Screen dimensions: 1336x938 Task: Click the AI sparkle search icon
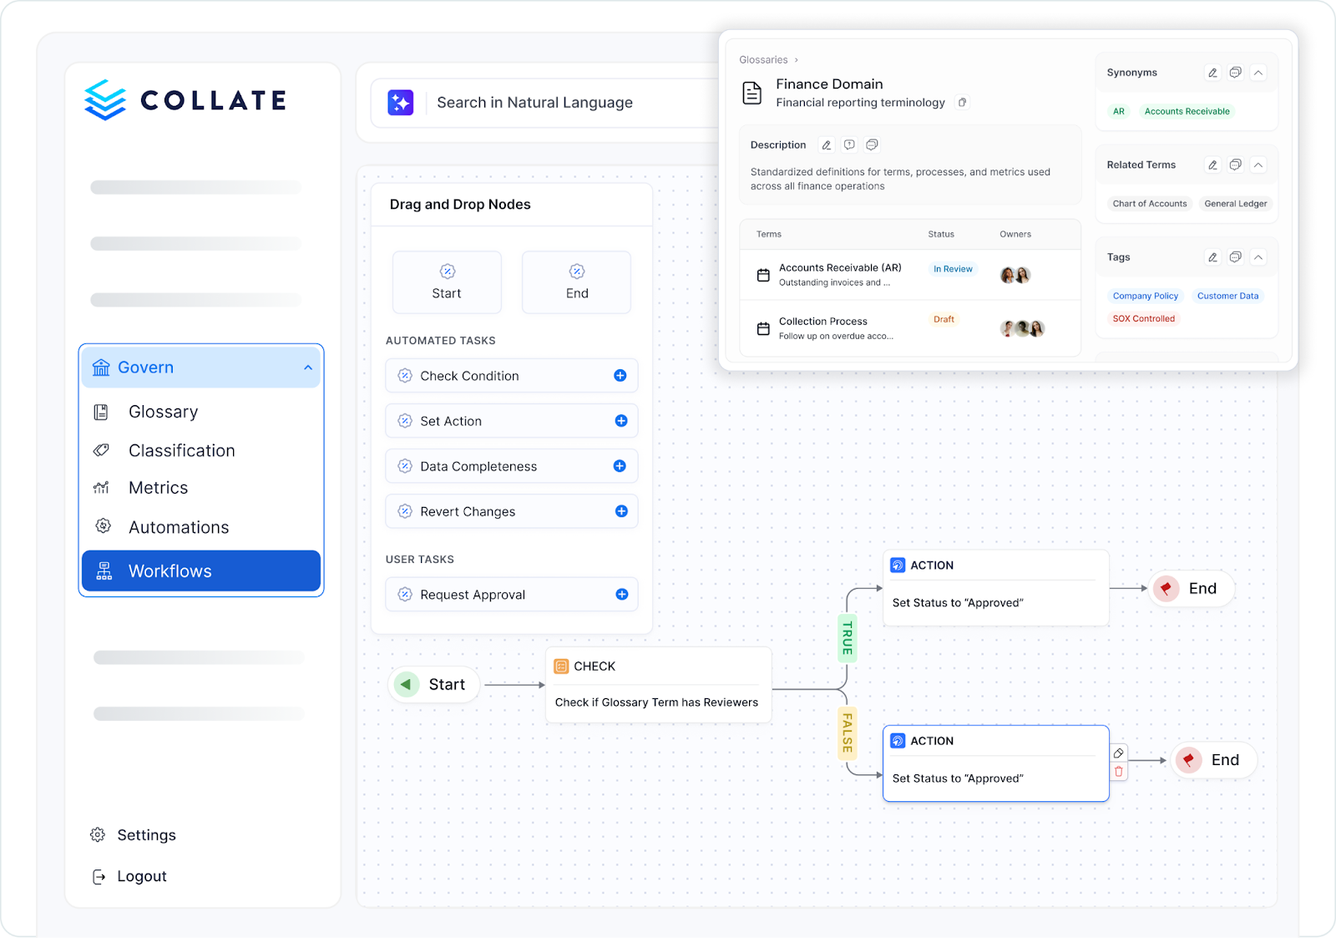click(x=401, y=102)
